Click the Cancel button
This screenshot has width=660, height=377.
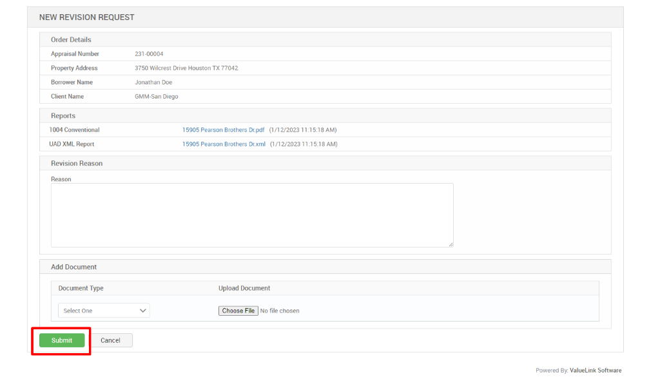click(x=111, y=340)
